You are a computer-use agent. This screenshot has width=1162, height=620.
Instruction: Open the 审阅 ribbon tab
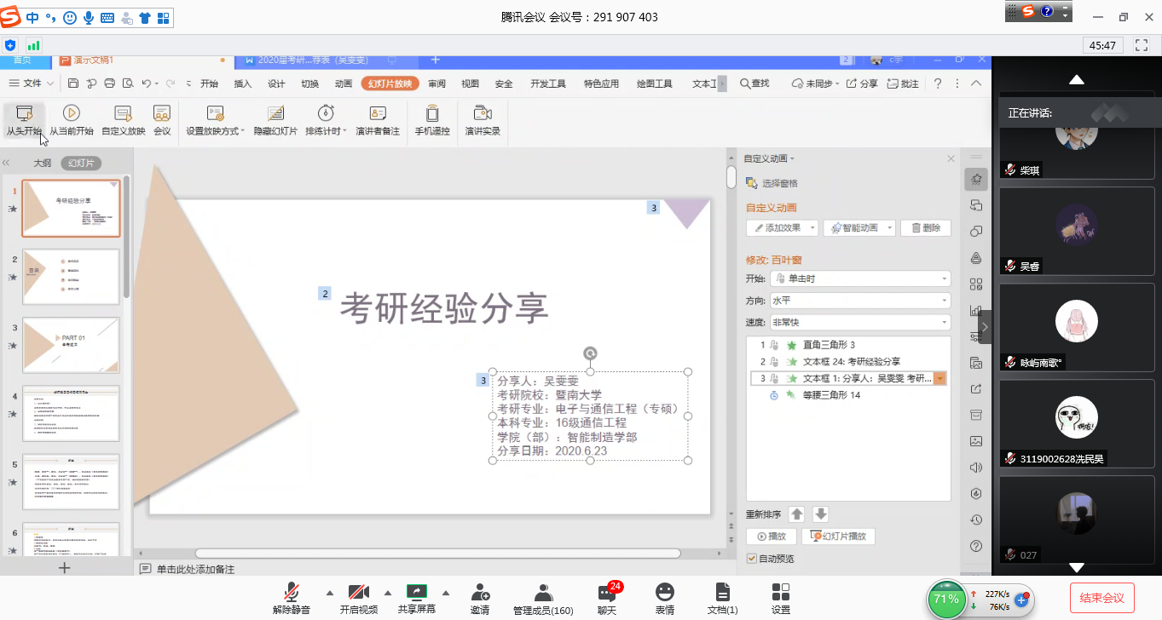click(x=437, y=83)
